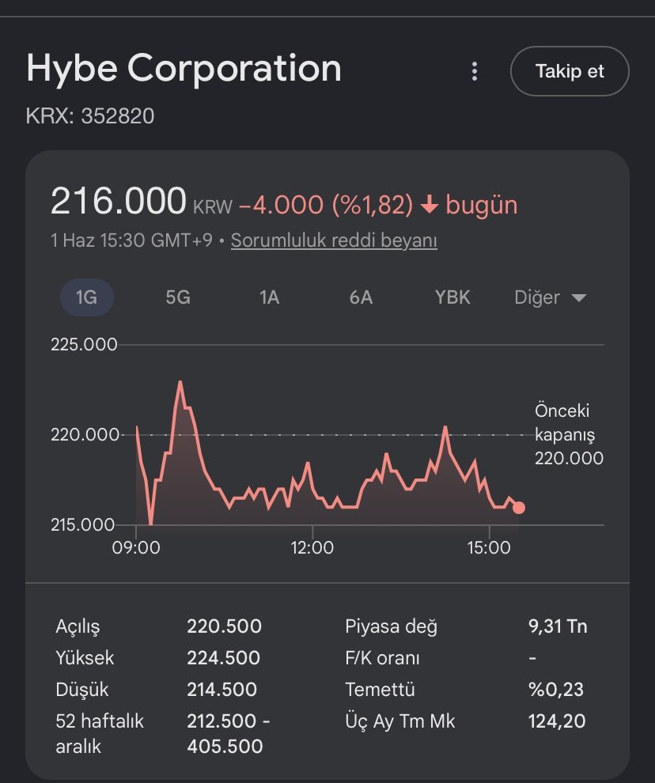The height and width of the screenshot is (783, 655).
Task: Click the Piyasa değ value 9,31 Tn
Action: pyautogui.click(x=558, y=626)
